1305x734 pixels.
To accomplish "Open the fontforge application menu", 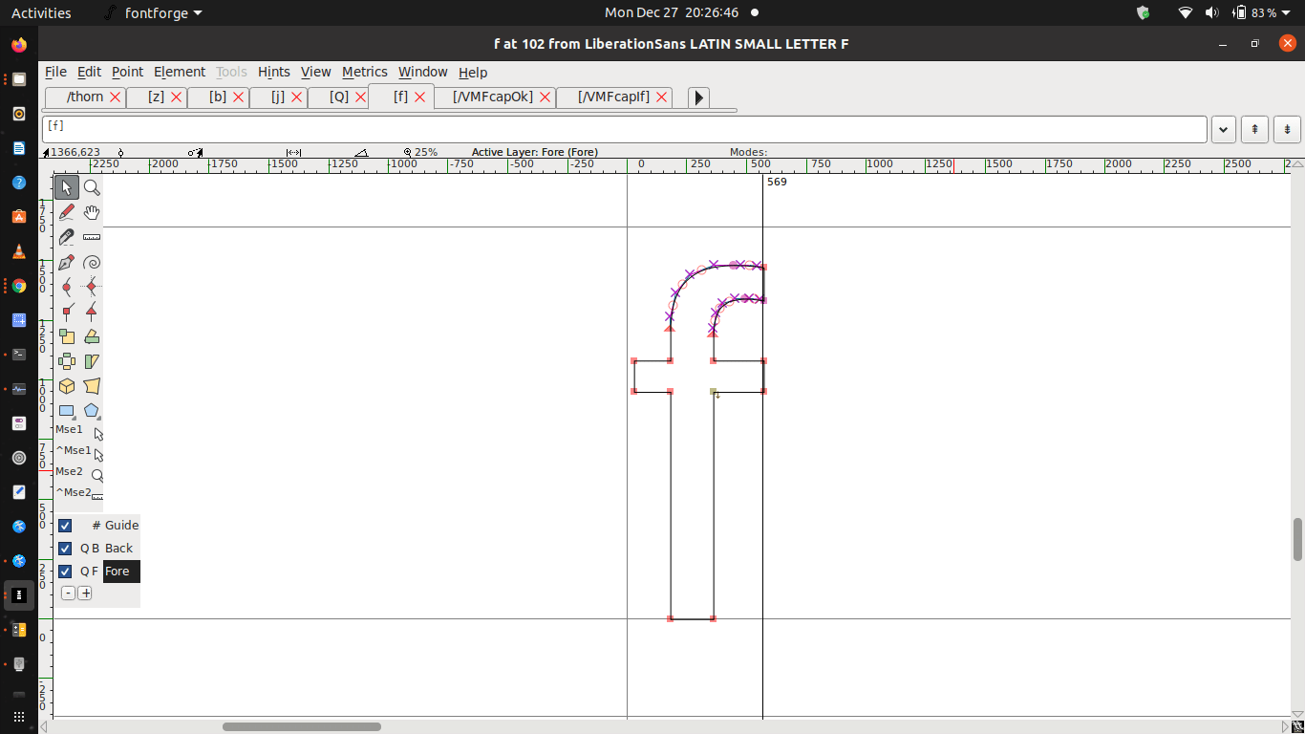I will pyautogui.click(x=159, y=13).
